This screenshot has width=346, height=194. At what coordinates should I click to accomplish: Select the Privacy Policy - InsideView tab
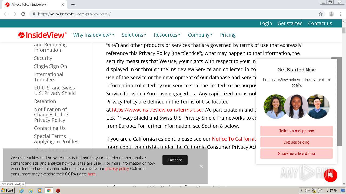35,5
